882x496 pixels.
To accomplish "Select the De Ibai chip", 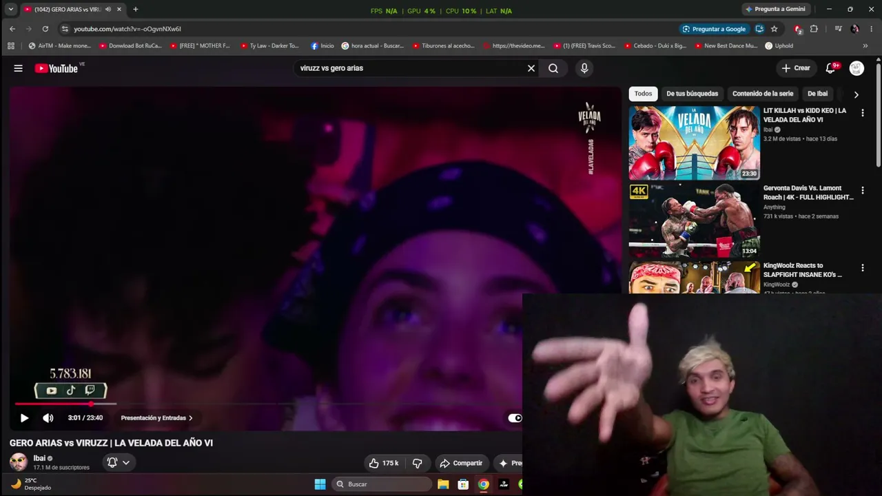I will pos(817,94).
